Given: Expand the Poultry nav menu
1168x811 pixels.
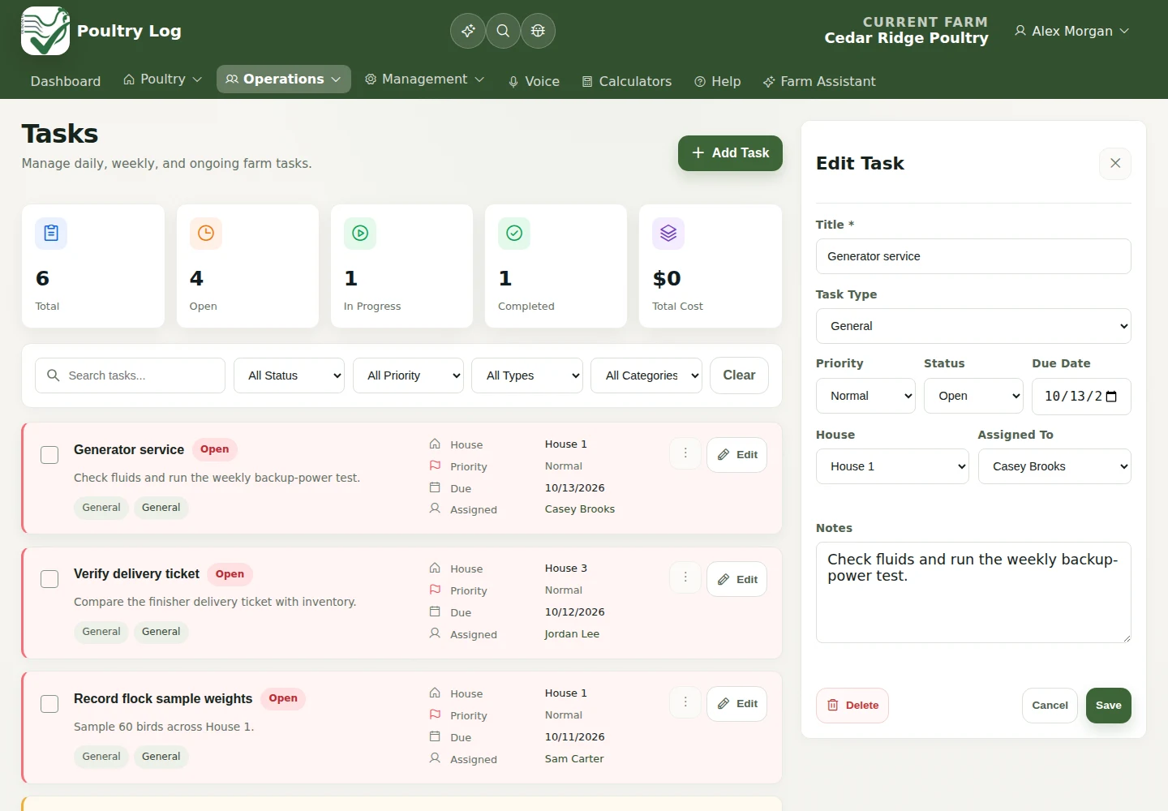Looking at the screenshot, I should (x=162, y=79).
